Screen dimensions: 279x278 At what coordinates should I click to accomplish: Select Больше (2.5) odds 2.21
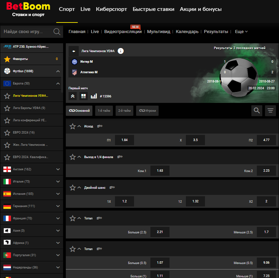160,232
